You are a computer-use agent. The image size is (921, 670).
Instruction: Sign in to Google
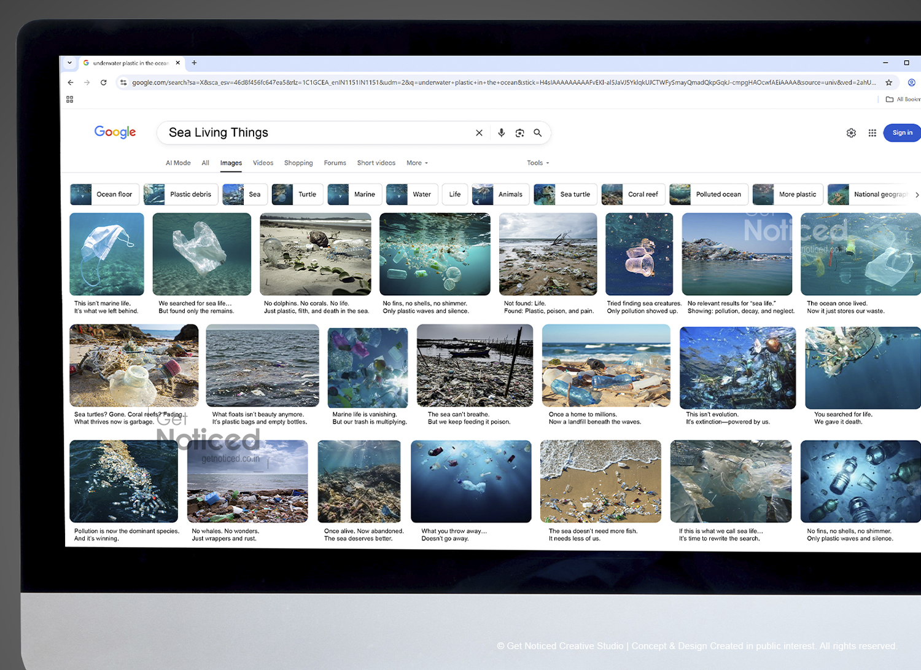[901, 133]
